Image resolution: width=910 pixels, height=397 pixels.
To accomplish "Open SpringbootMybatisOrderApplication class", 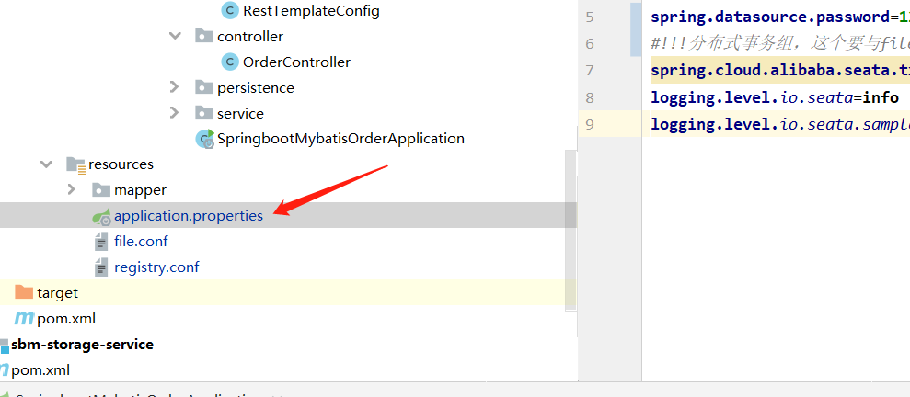I will (x=340, y=139).
